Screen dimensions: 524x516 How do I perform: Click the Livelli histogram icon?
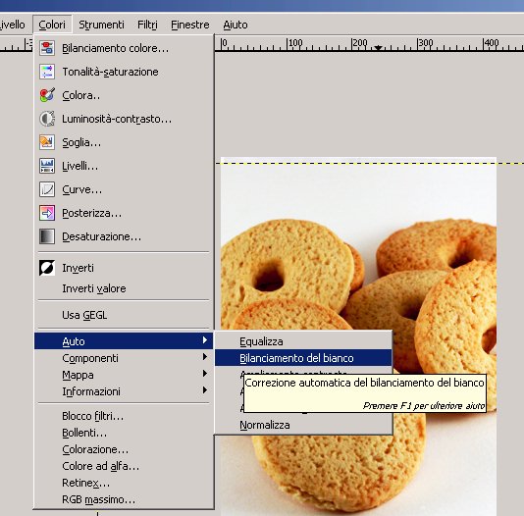tap(47, 166)
